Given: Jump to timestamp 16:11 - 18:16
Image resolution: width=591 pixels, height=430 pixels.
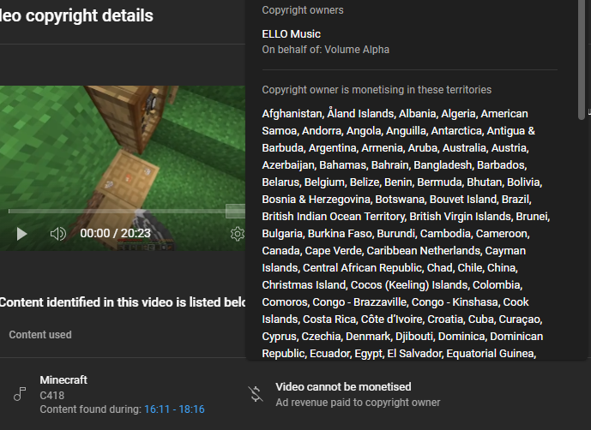Looking at the screenshot, I should coord(174,409).
